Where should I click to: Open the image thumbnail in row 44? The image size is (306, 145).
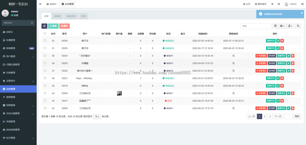[x=119, y=93]
